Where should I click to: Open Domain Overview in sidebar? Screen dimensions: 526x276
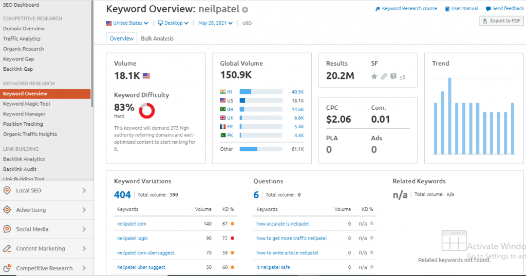(24, 29)
